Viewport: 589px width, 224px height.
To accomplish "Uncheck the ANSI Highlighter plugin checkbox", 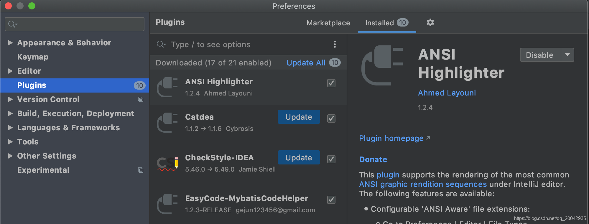I will pos(331,83).
